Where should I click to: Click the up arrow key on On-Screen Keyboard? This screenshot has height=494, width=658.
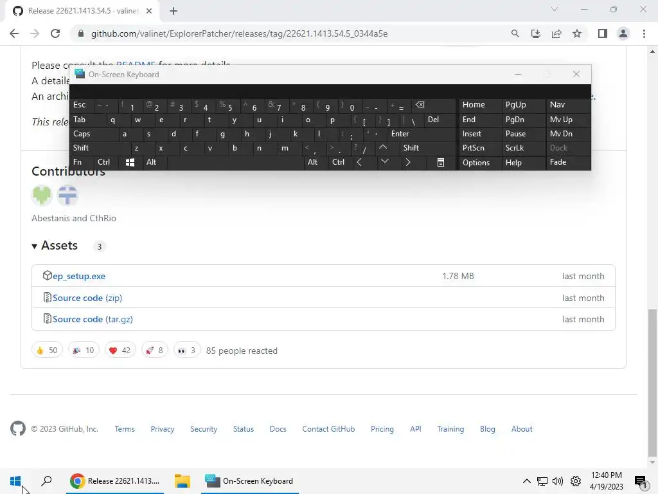click(x=383, y=147)
